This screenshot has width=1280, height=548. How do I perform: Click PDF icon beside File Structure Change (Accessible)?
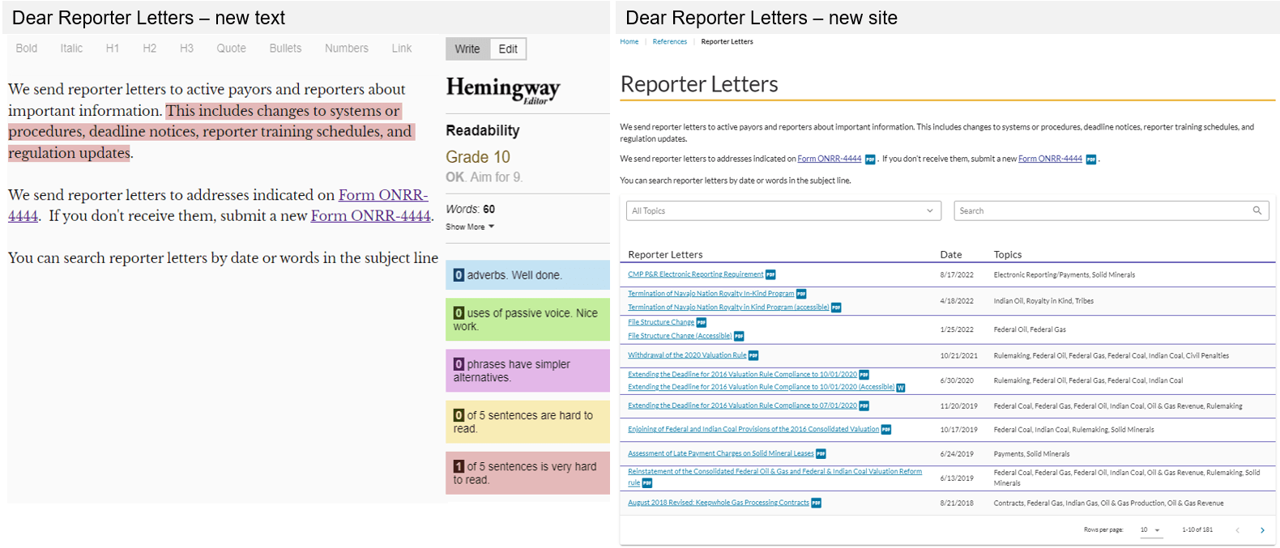pos(739,336)
